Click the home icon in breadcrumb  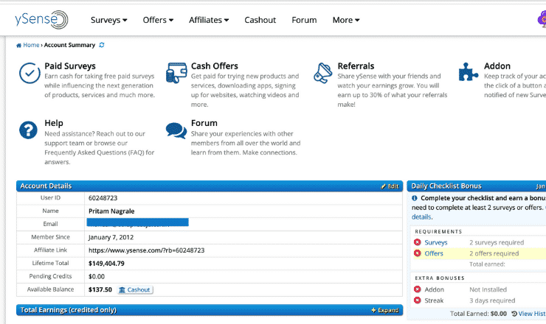tap(18, 45)
